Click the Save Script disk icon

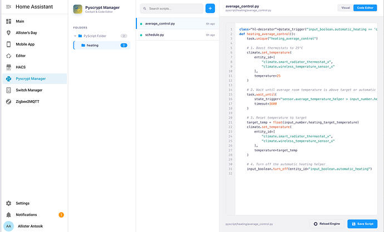(x=353, y=224)
